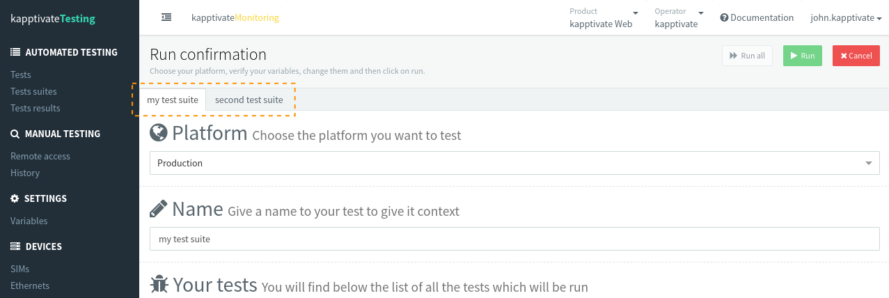The image size is (889, 298).
Task: Click the pencil icon beside Name
Action: [159, 208]
